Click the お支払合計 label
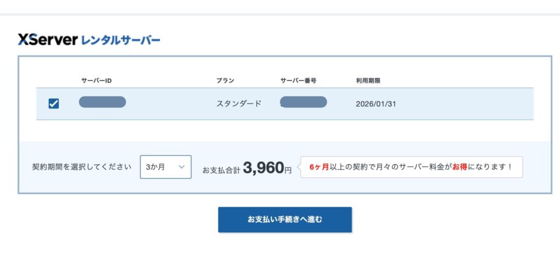 pos(221,170)
